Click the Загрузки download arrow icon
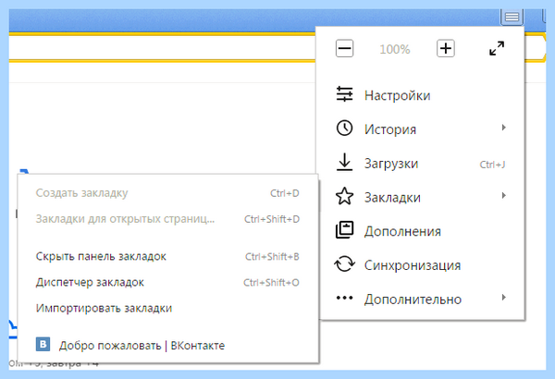The image size is (555, 379). (x=344, y=162)
